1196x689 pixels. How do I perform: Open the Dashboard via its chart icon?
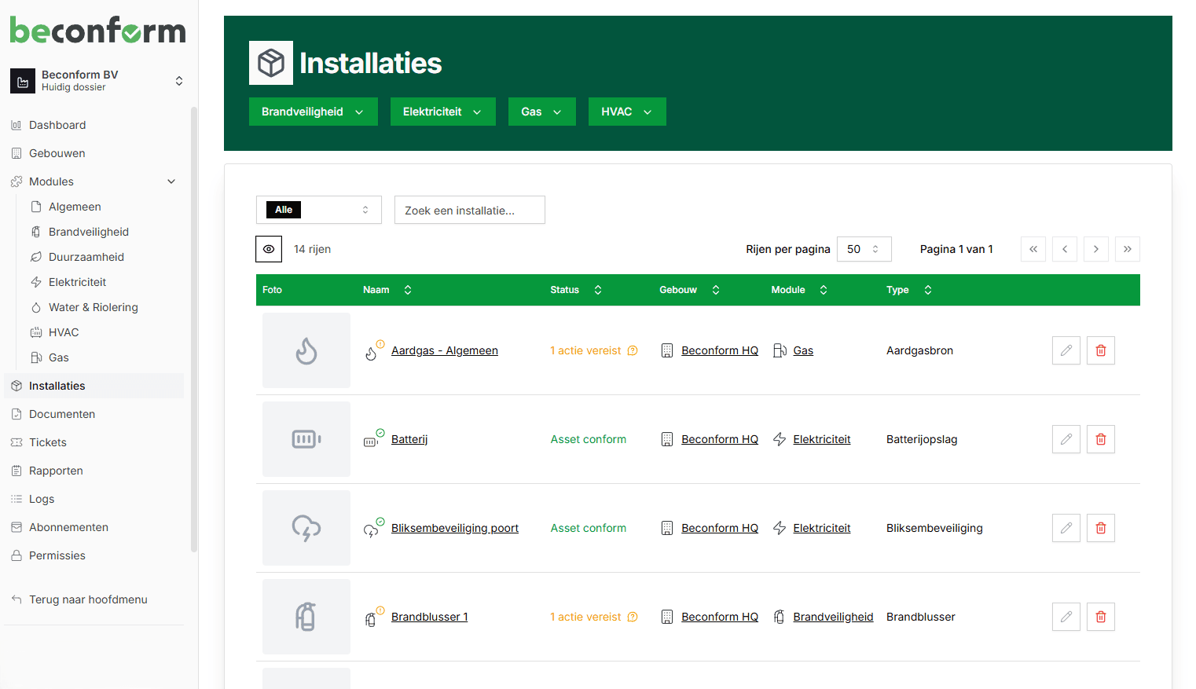pyautogui.click(x=16, y=124)
